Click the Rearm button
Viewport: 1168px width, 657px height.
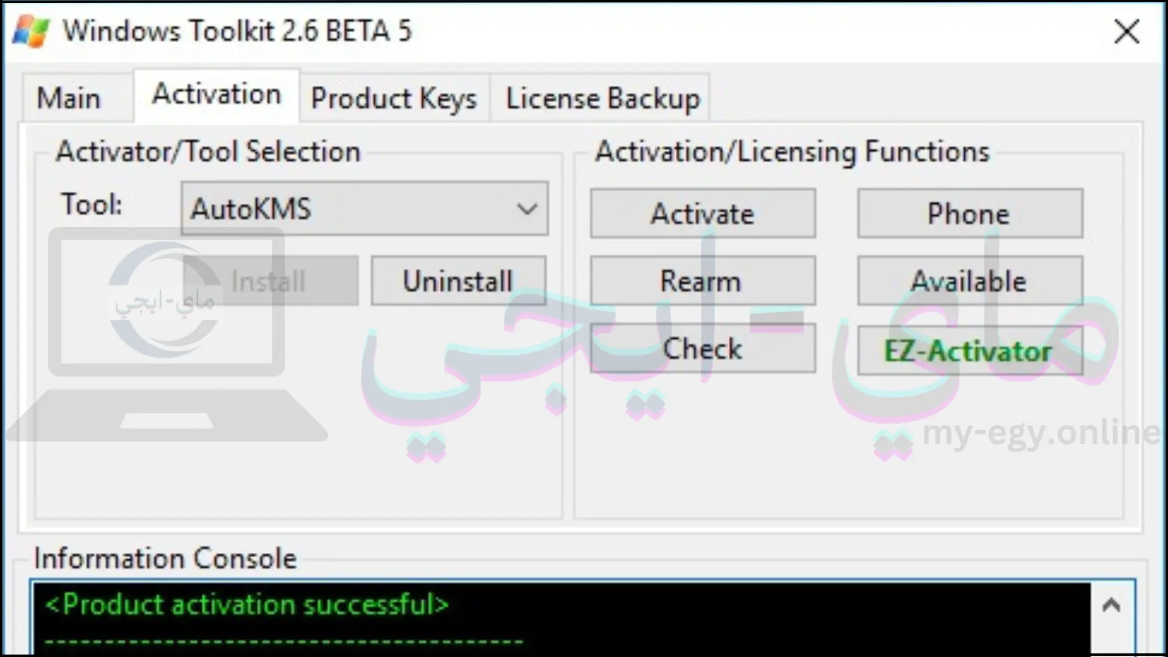point(701,280)
